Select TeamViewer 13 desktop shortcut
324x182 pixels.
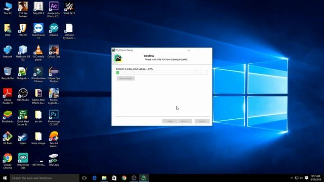pos(38,31)
